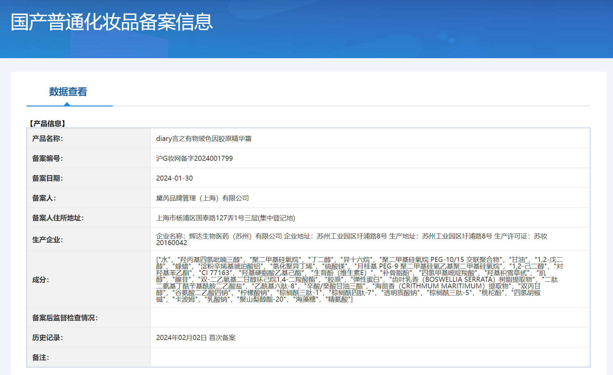The height and width of the screenshot is (375, 613).
Task: Click the 备案人住所地址 row label
Action: coord(58,218)
